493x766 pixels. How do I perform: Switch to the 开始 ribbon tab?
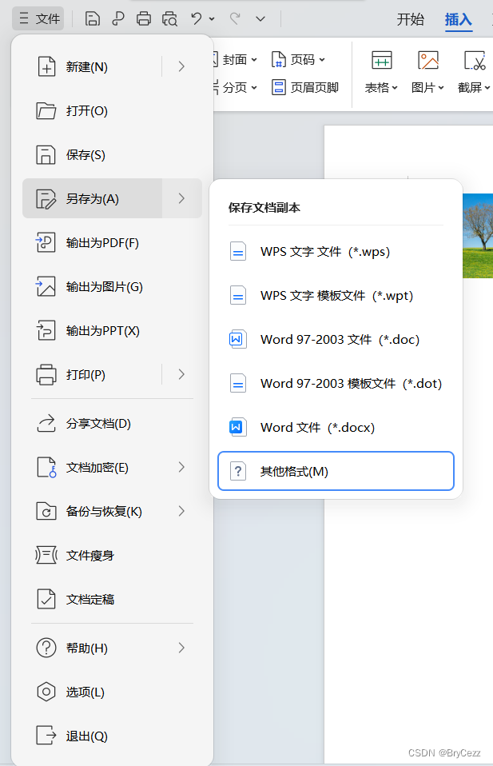pos(410,19)
